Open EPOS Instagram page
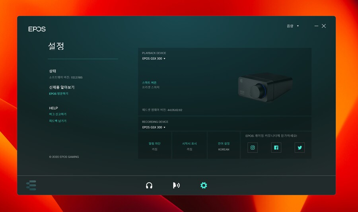The image size is (358, 212). (253, 148)
